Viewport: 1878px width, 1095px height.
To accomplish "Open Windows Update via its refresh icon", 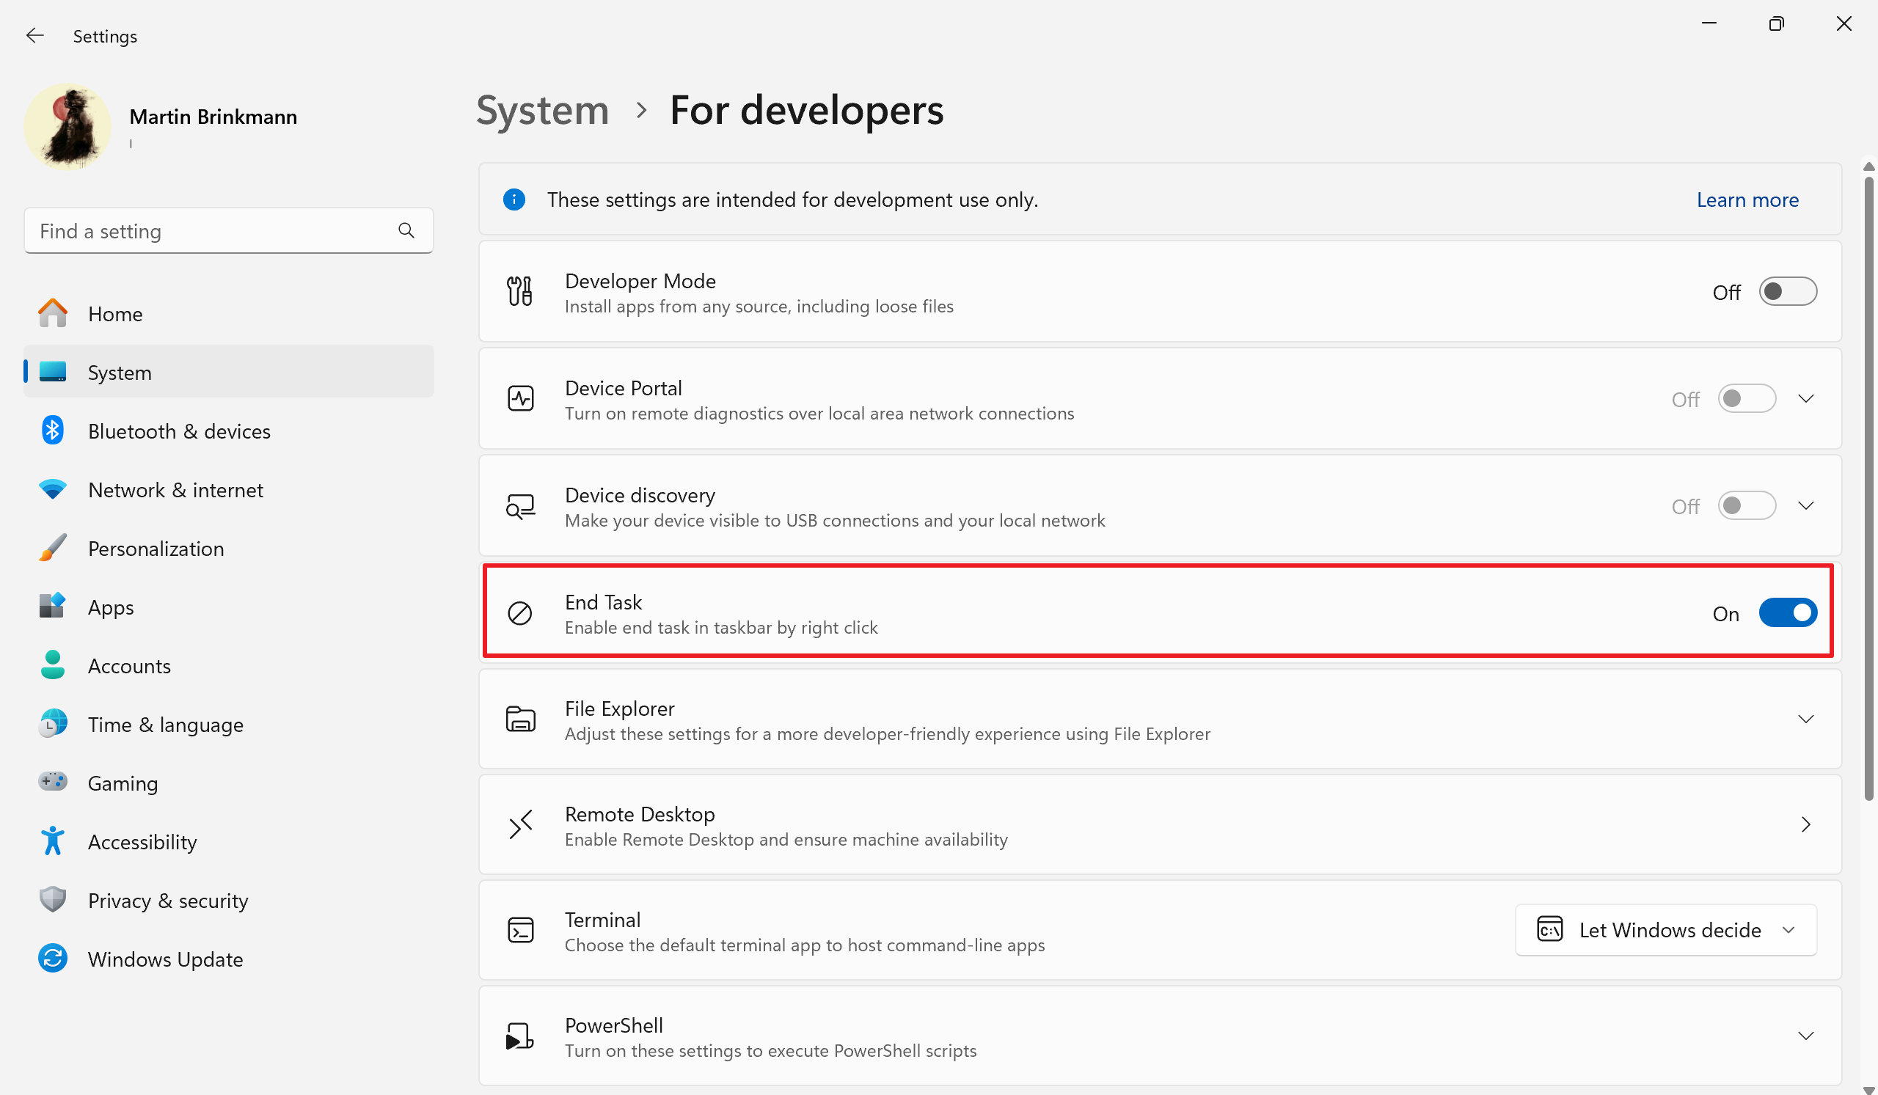I will tap(52, 959).
